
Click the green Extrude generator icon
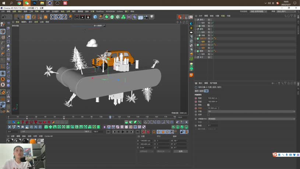[112, 17]
